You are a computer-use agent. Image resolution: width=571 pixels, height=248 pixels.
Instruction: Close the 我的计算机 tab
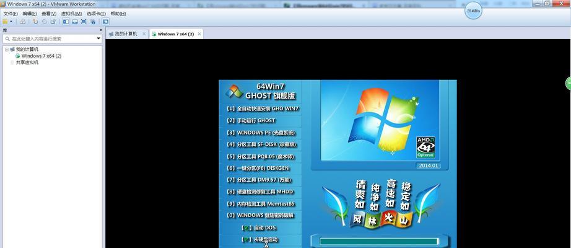(x=144, y=33)
